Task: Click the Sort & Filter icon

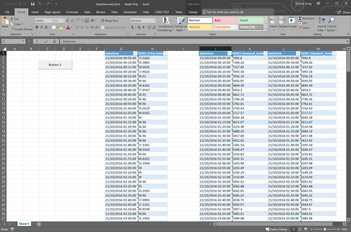Action: pyautogui.click(x=321, y=20)
